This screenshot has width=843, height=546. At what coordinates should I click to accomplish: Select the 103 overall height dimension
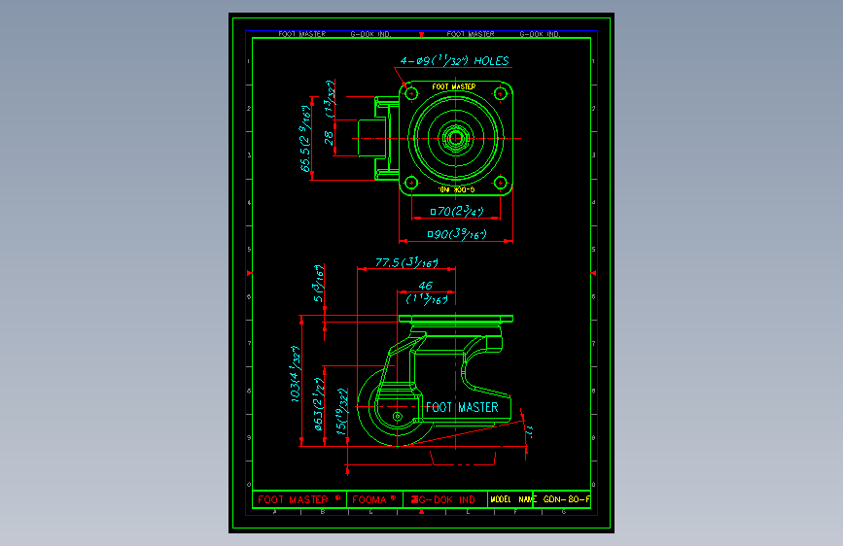pyautogui.click(x=295, y=373)
